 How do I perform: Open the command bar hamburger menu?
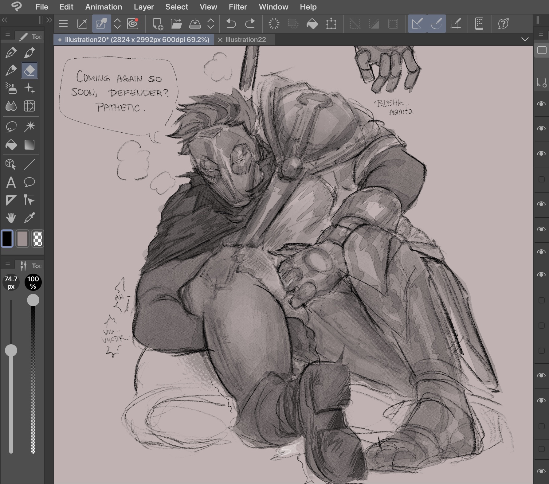tap(63, 24)
